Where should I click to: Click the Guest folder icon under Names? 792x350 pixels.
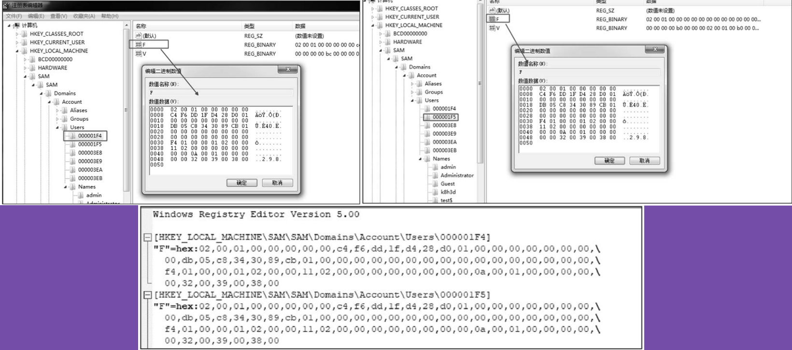point(435,183)
